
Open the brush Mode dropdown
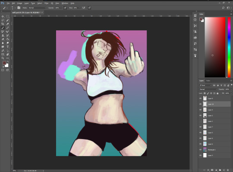37,8
